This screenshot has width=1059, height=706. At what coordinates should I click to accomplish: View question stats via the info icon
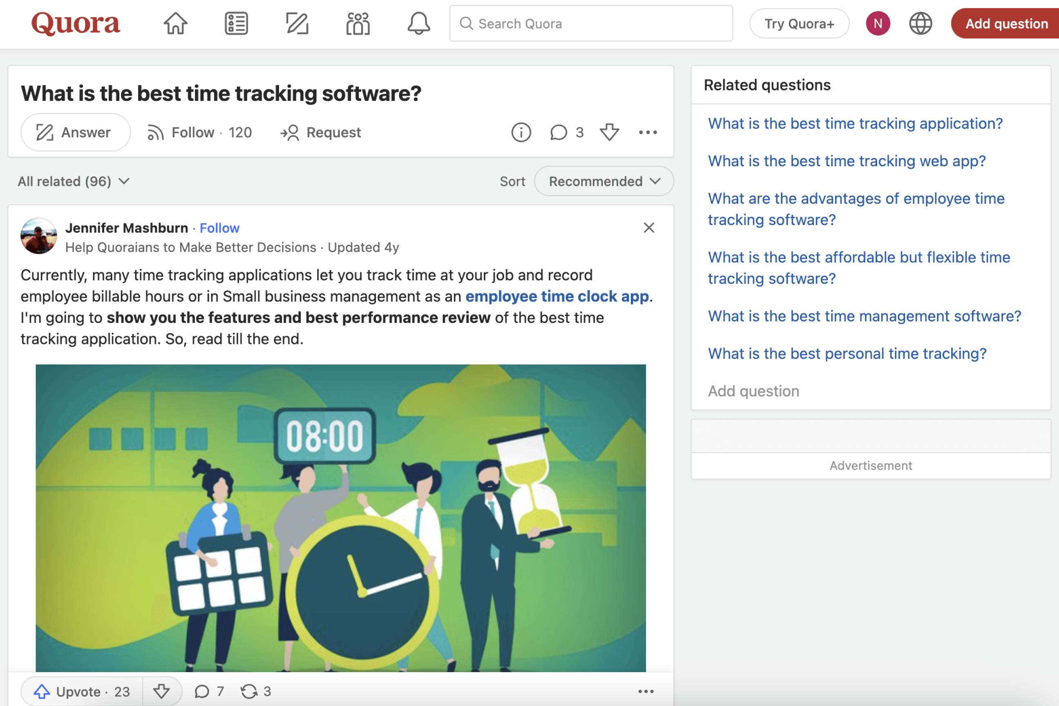(521, 132)
